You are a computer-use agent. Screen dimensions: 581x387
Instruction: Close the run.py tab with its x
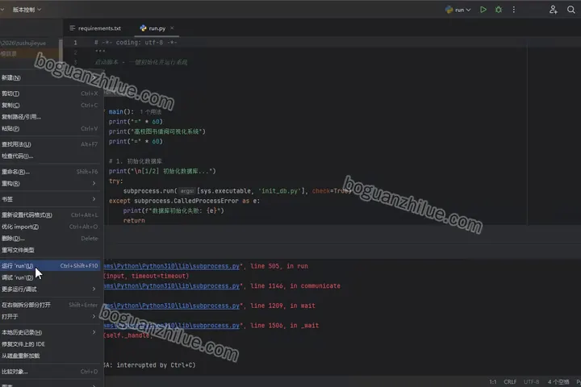coord(172,27)
